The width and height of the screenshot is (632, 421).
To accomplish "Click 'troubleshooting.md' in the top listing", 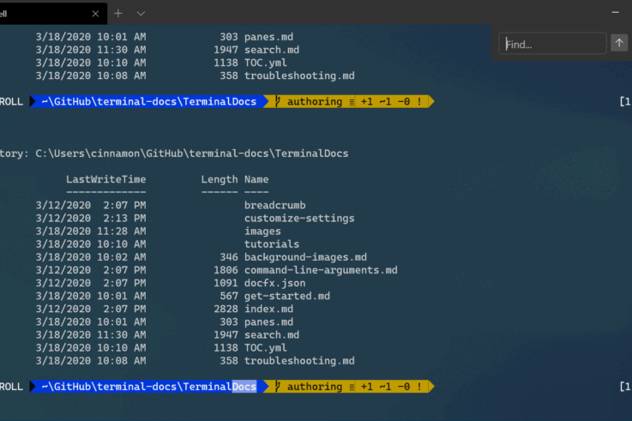I will [x=299, y=75].
